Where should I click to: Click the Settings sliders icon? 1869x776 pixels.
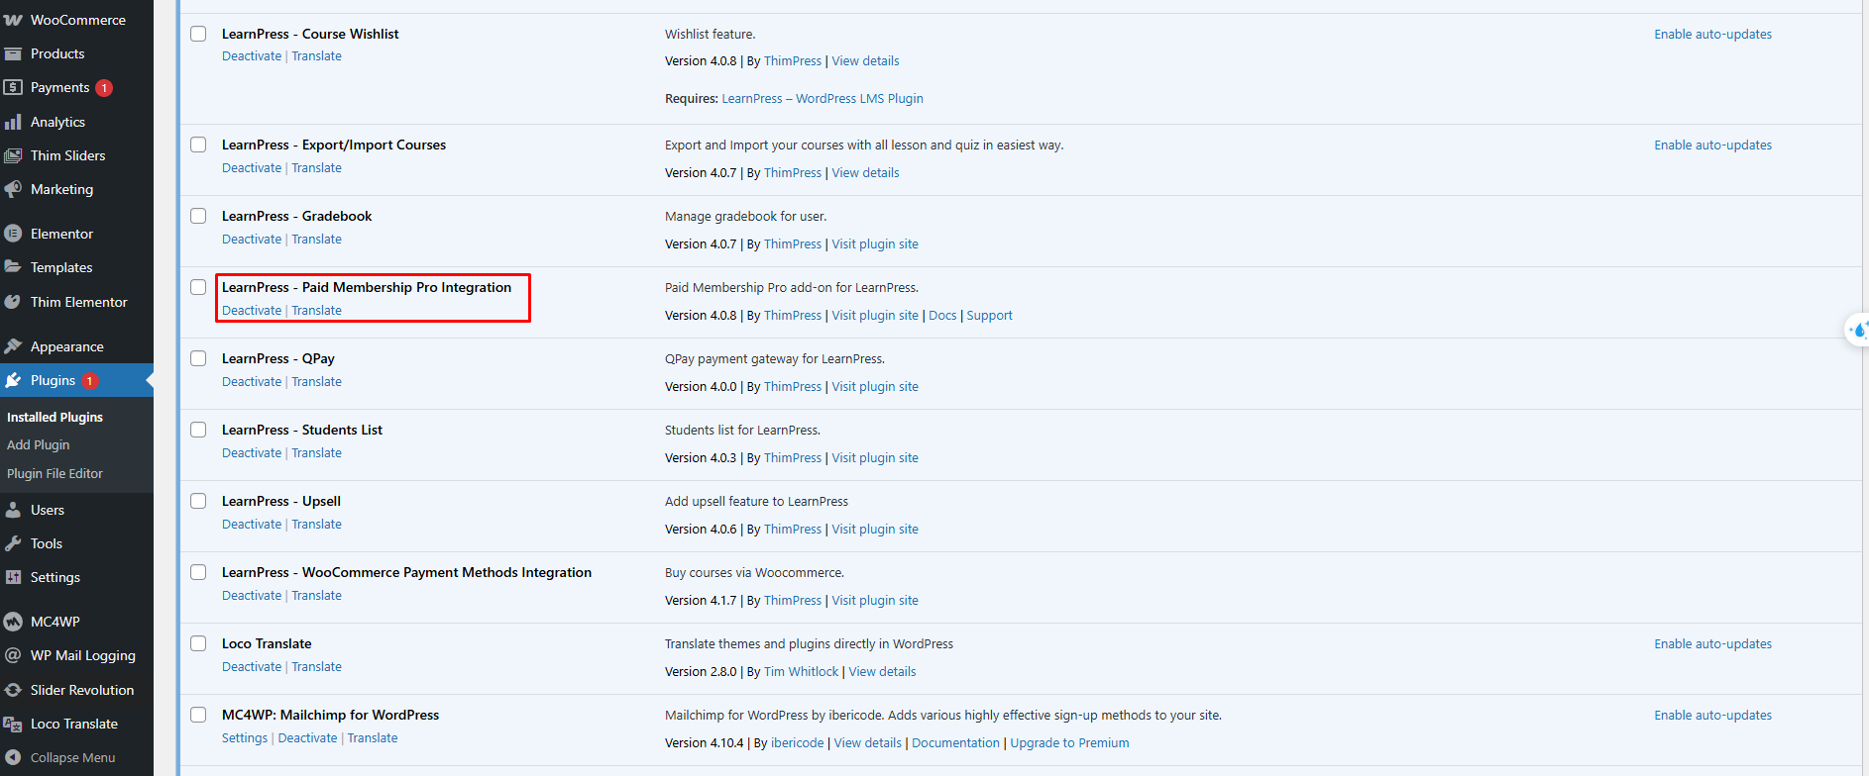tap(13, 577)
